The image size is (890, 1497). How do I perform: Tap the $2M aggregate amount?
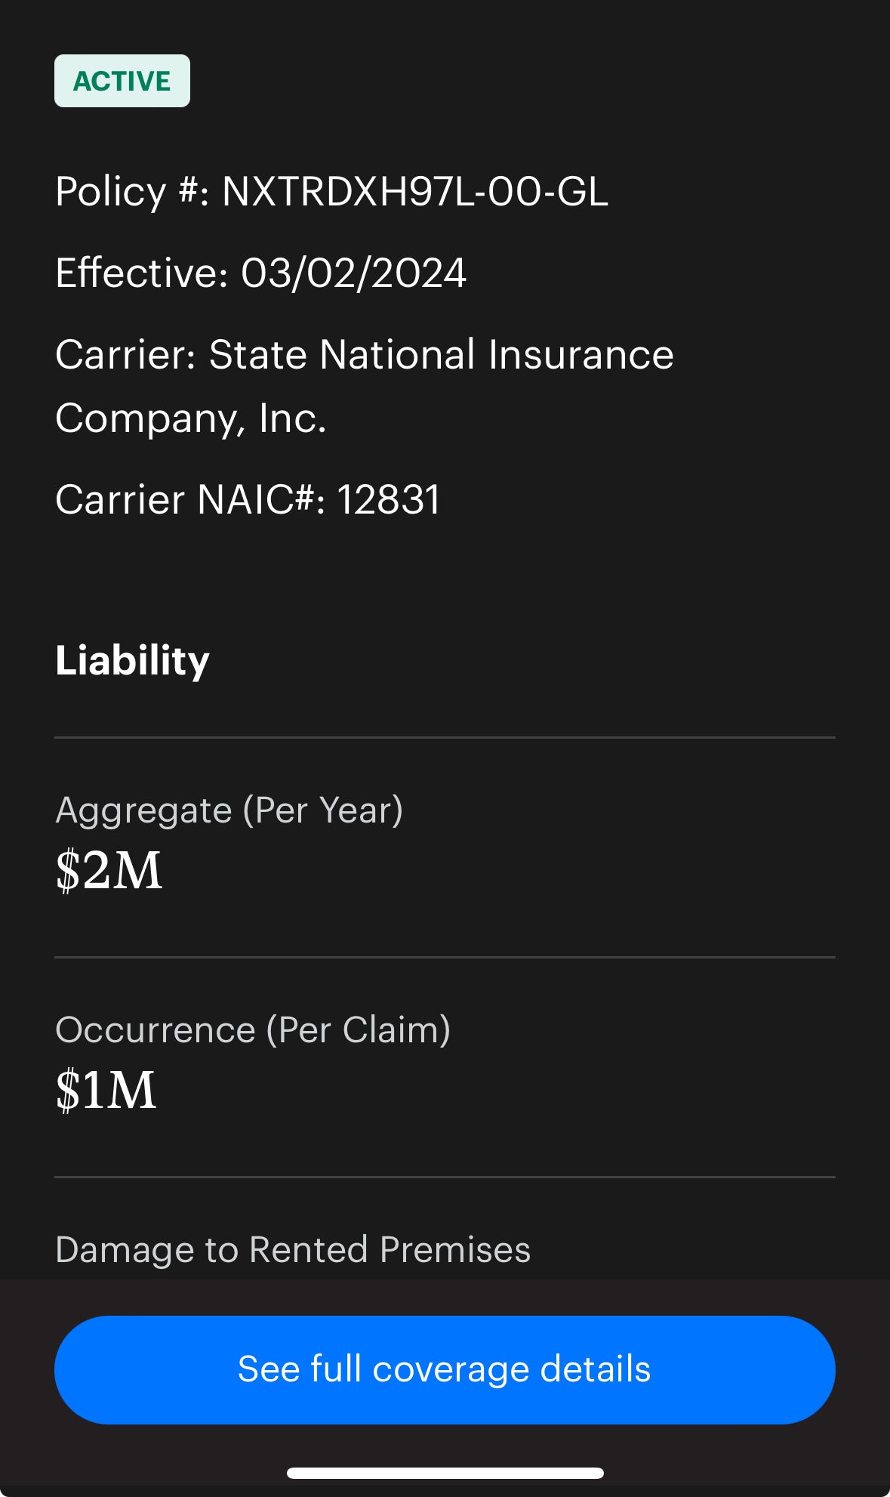coord(109,870)
